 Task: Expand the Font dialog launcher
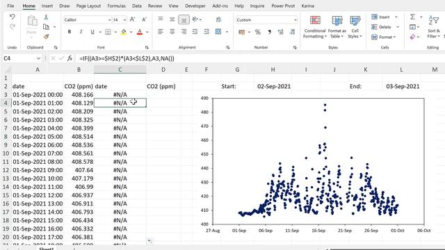click(x=147, y=48)
